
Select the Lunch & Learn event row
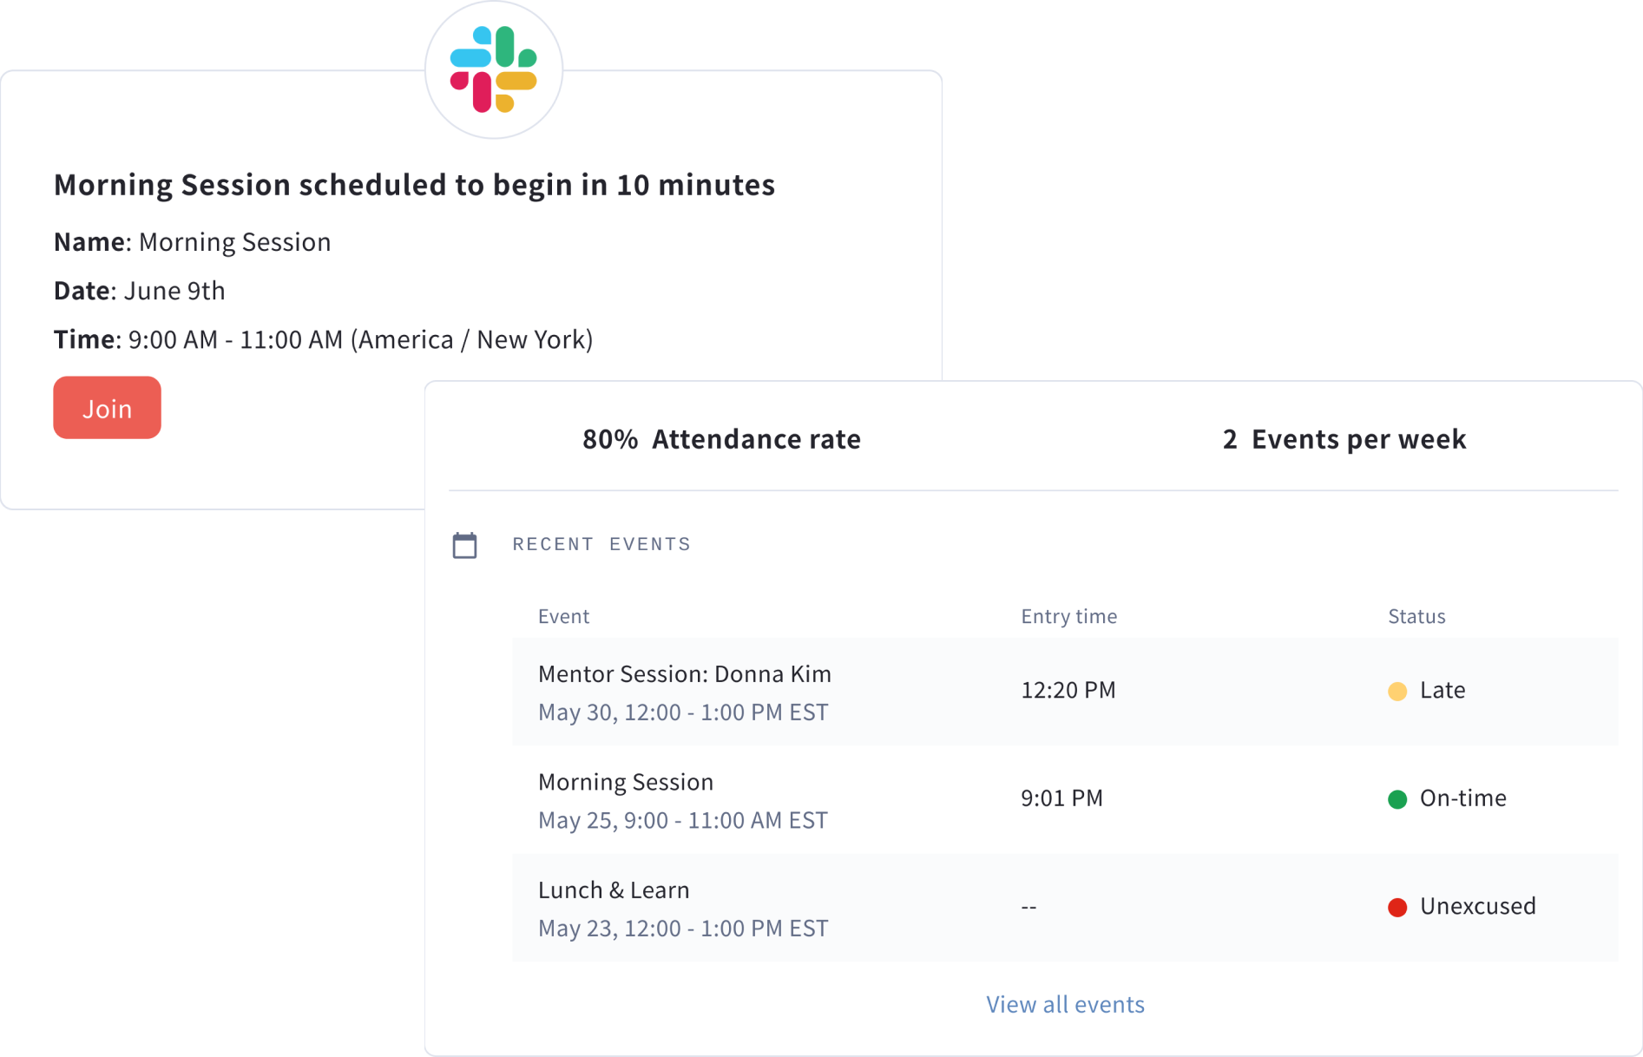pos(1065,908)
